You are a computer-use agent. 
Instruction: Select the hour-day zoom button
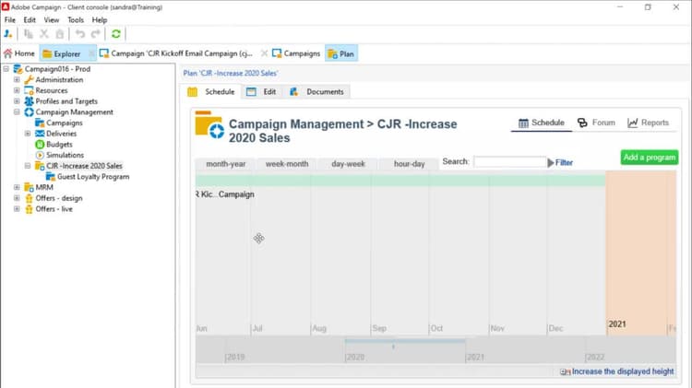pyautogui.click(x=409, y=164)
